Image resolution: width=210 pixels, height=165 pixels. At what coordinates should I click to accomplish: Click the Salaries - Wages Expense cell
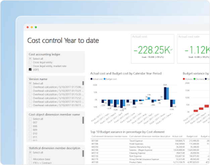(x=141, y=150)
